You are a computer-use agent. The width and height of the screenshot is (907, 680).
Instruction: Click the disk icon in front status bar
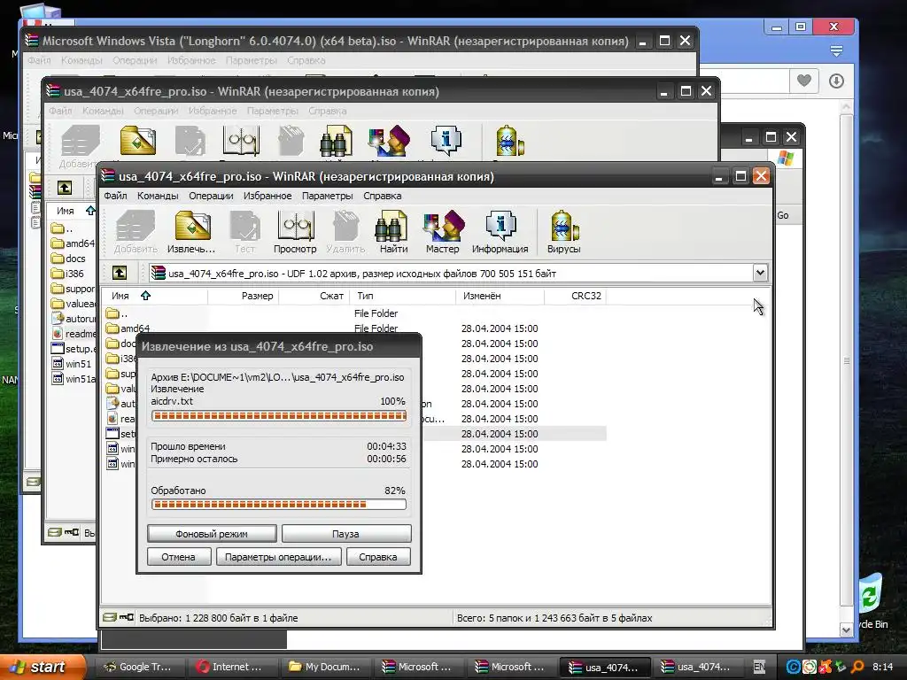click(110, 617)
